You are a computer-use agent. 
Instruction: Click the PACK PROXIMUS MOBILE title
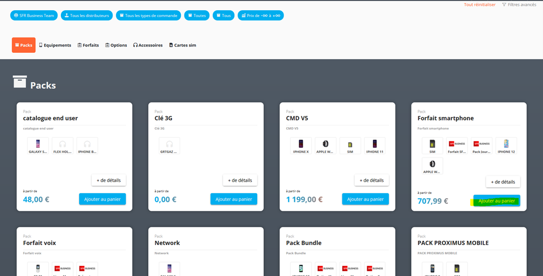tap(453, 243)
